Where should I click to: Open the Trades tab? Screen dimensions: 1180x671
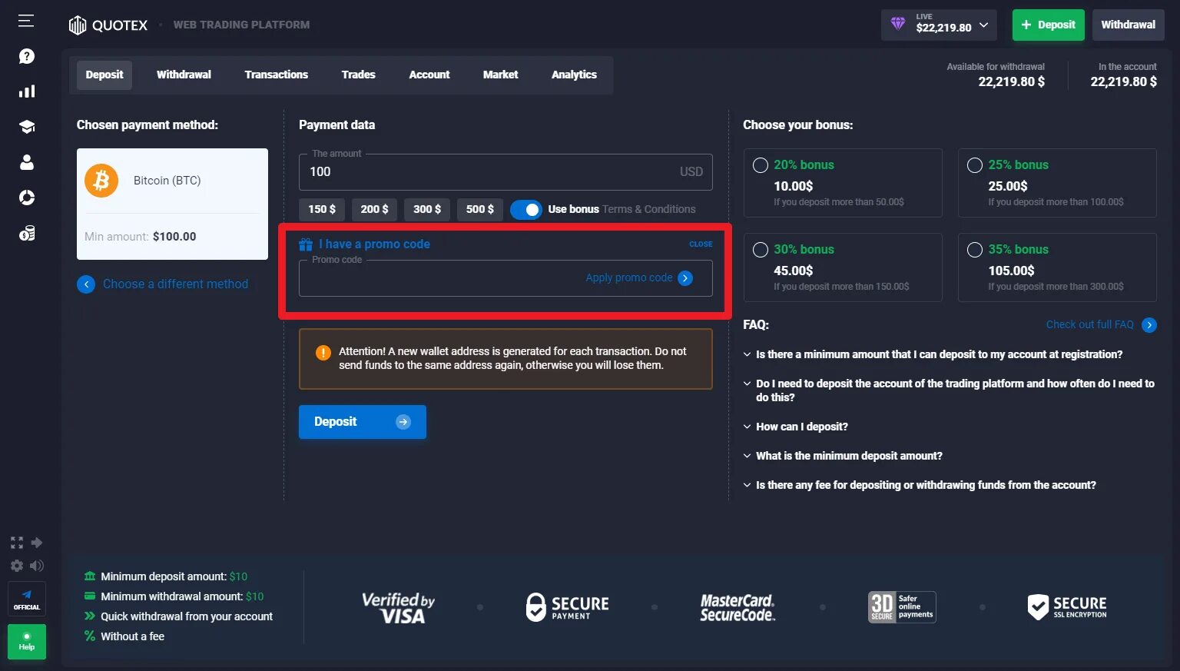tap(359, 75)
